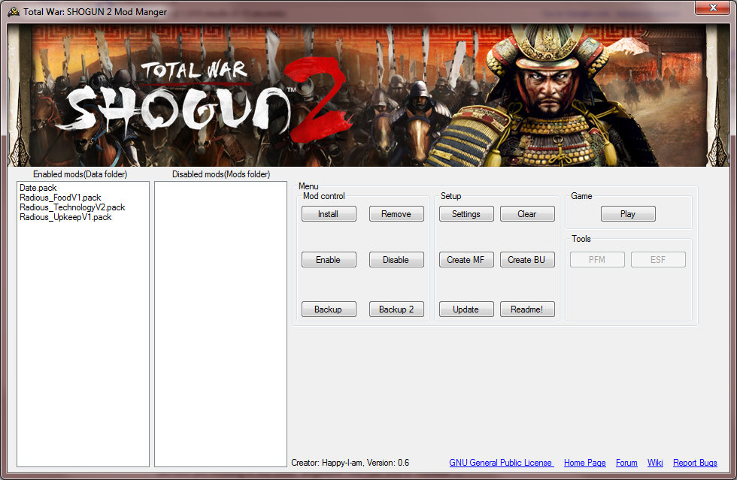
Task: Click Create MF button
Action: [x=466, y=260]
